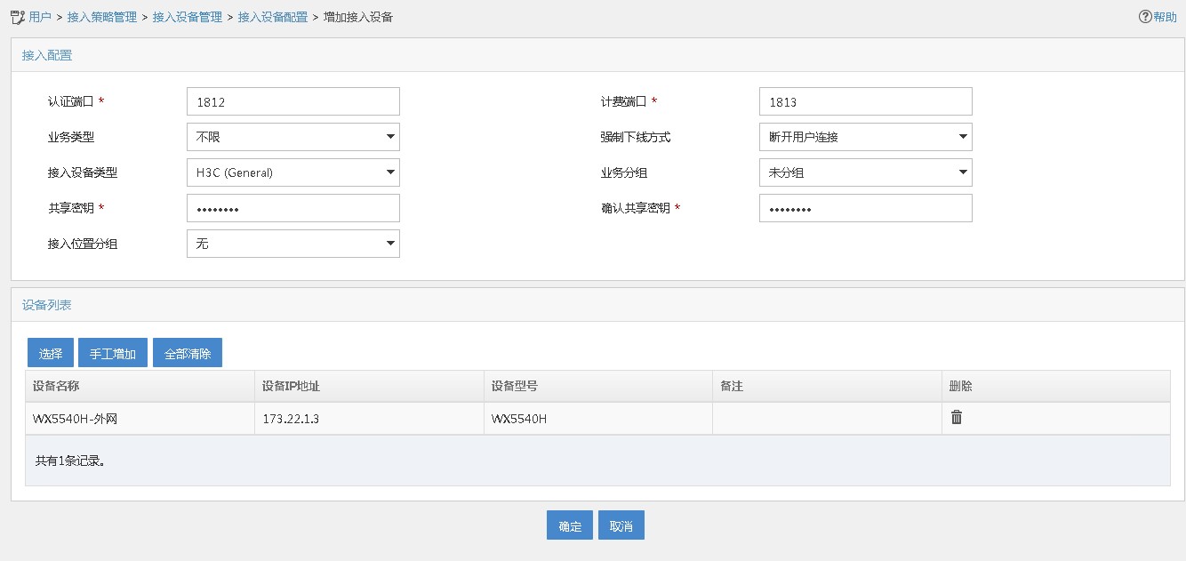Go to 用户 breadcrumb link

(40, 17)
